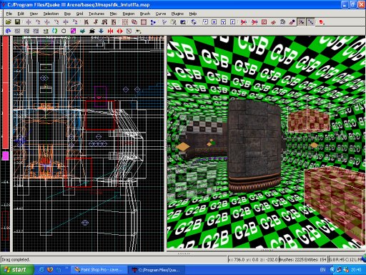Click the red eraser-shaped toolbar icon
This screenshot has width=366, height=275.
click(273, 22)
